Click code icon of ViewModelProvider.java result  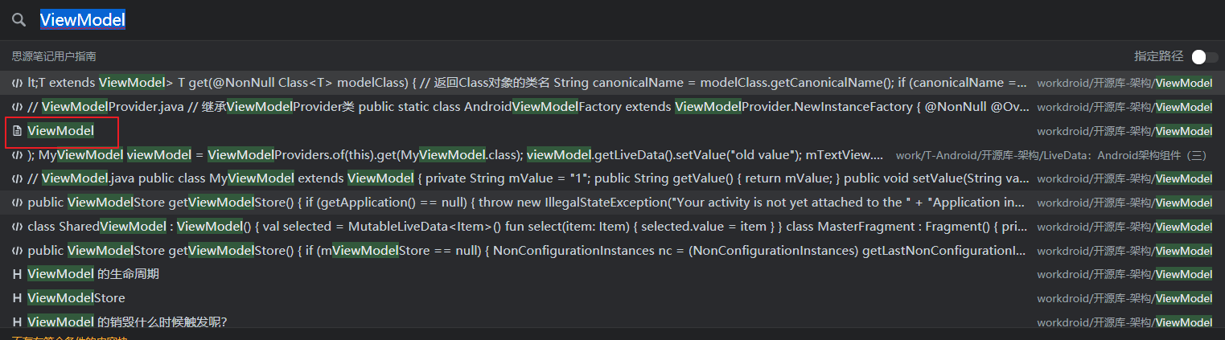coord(17,107)
